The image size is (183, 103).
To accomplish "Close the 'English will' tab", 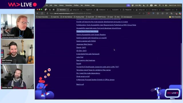I will 94,10.
